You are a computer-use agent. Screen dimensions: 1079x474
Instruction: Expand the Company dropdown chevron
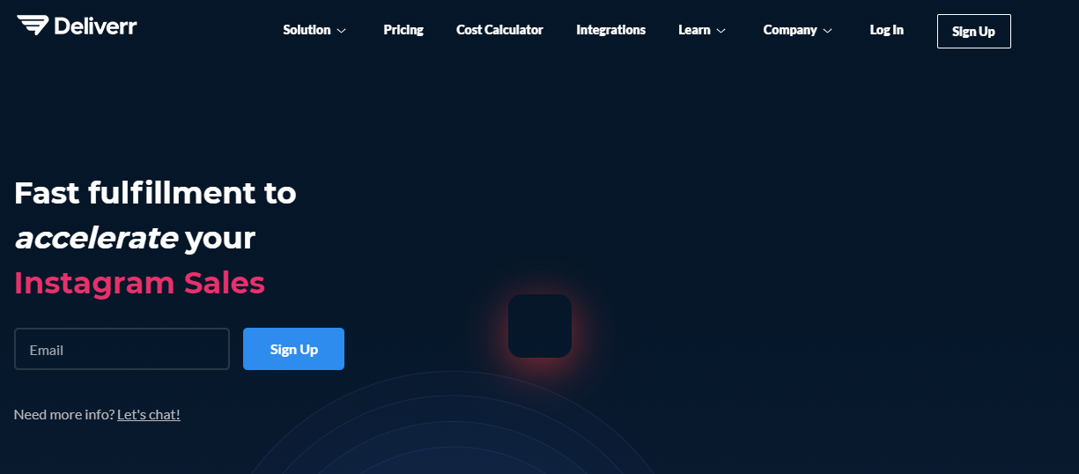tap(827, 31)
